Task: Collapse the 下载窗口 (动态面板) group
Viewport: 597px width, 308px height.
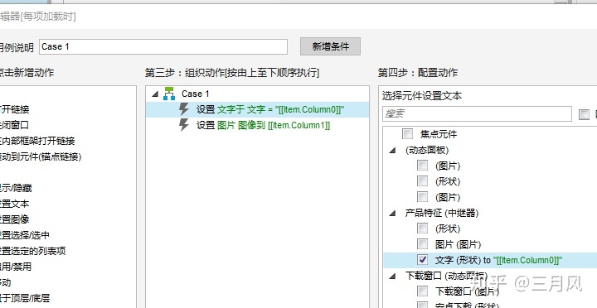Action: [x=392, y=276]
